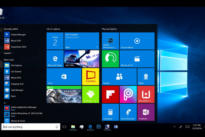Launch the Duolingo tile
The image size is (205, 137).
[x=91, y=94]
